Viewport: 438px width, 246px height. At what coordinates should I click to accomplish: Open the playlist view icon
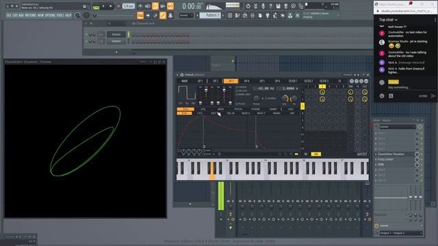pos(230,16)
